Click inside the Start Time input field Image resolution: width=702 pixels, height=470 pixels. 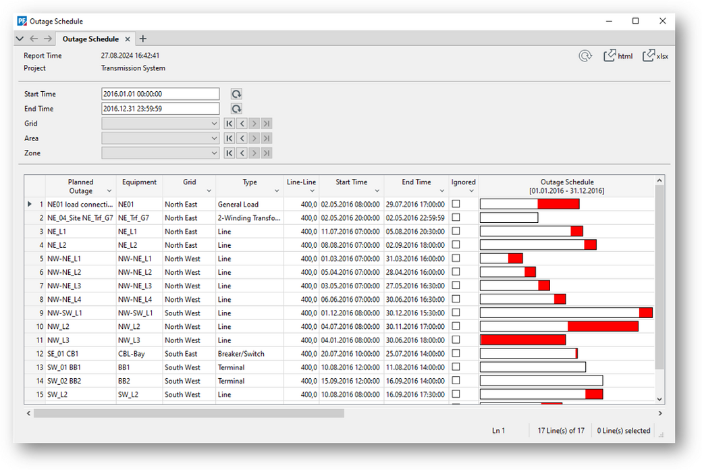coord(160,94)
